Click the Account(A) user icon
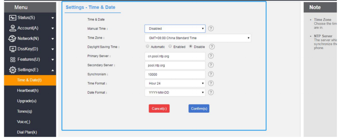Viewport: 340px width, 140px height. click(x=13, y=28)
